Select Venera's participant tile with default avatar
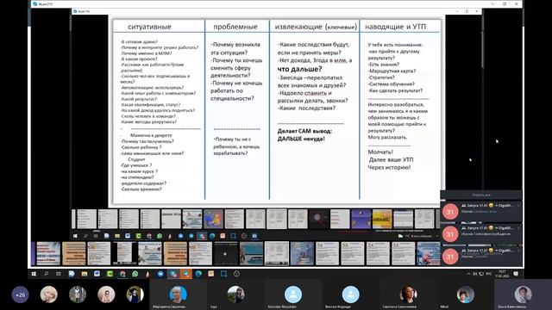Screen dimensions: 552x310 pyautogui.click(x=350, y=294)
